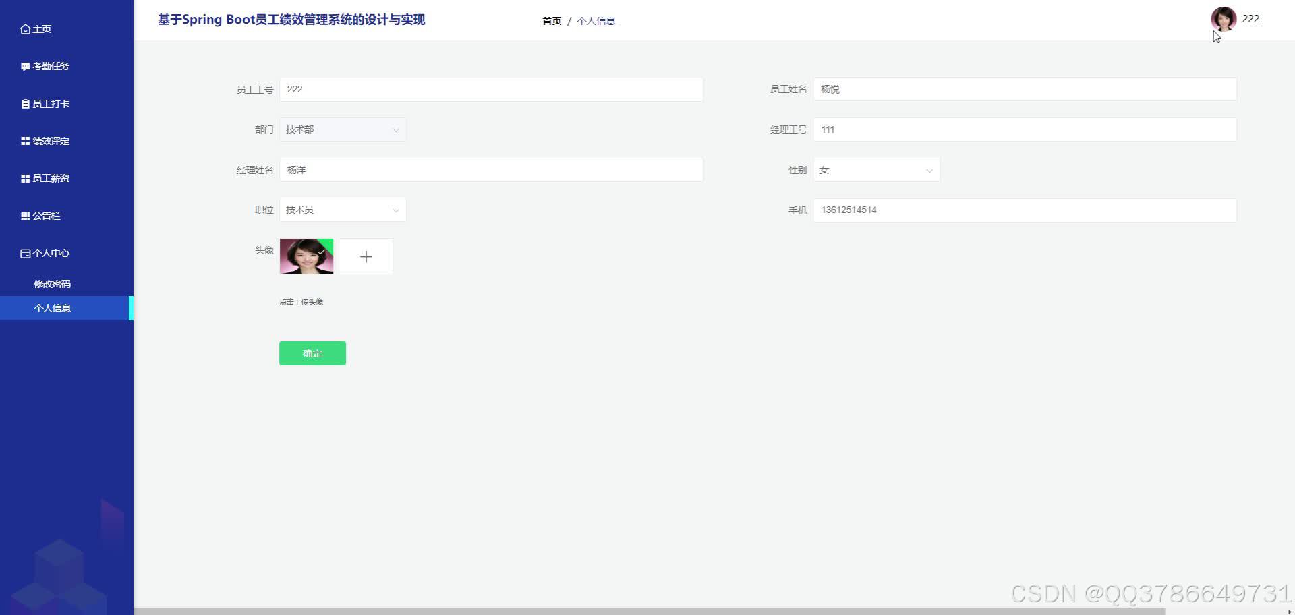Open the 职位 position dropdown
The height and width of the screenshot is (615, 1295).
click(x=342, y=210)
